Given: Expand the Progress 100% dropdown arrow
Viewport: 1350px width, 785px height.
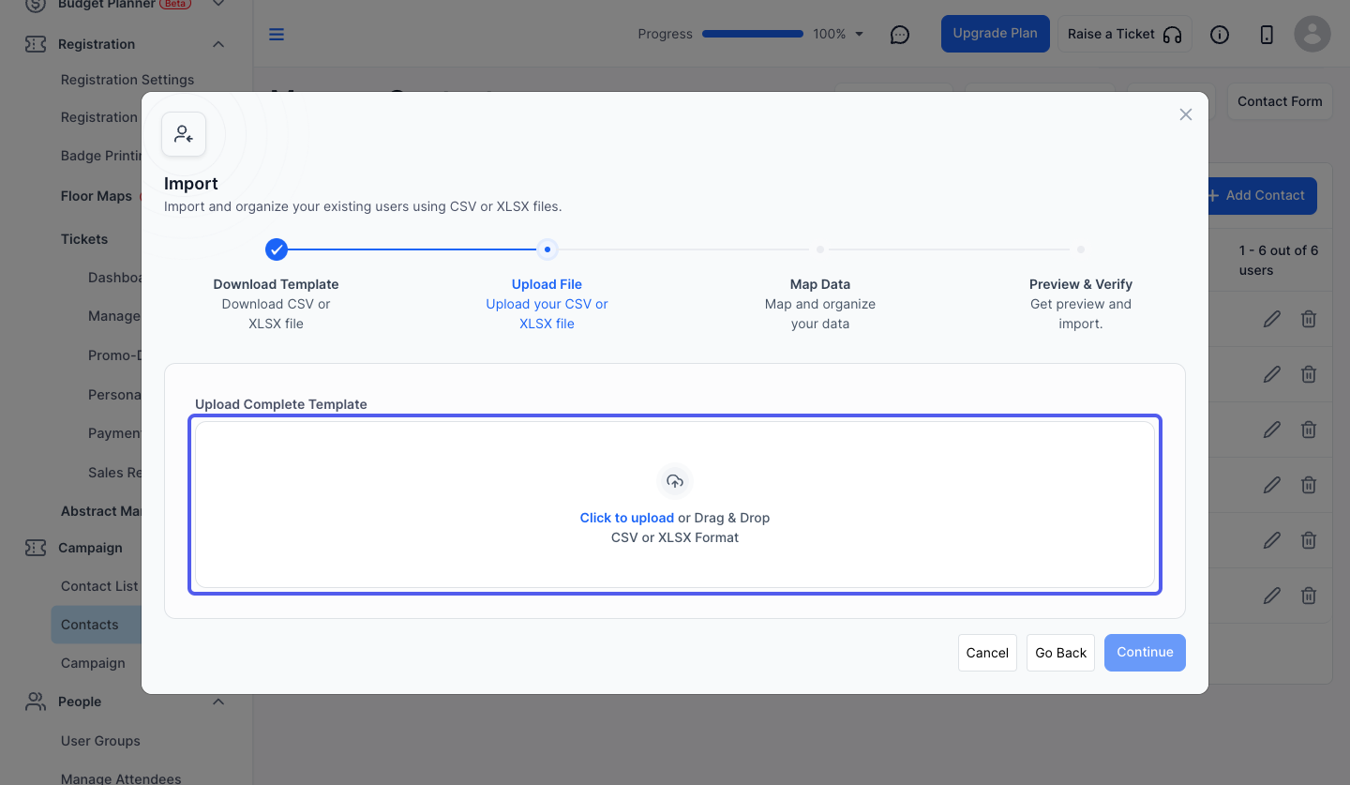Looking at the screenshot, I should click(860, 35).
